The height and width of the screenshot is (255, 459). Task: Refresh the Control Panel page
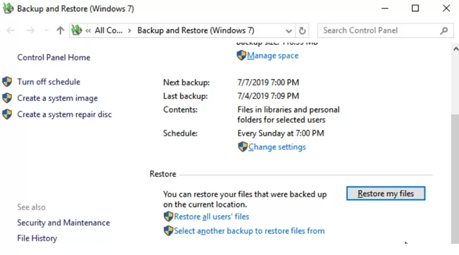coord(302,31)
